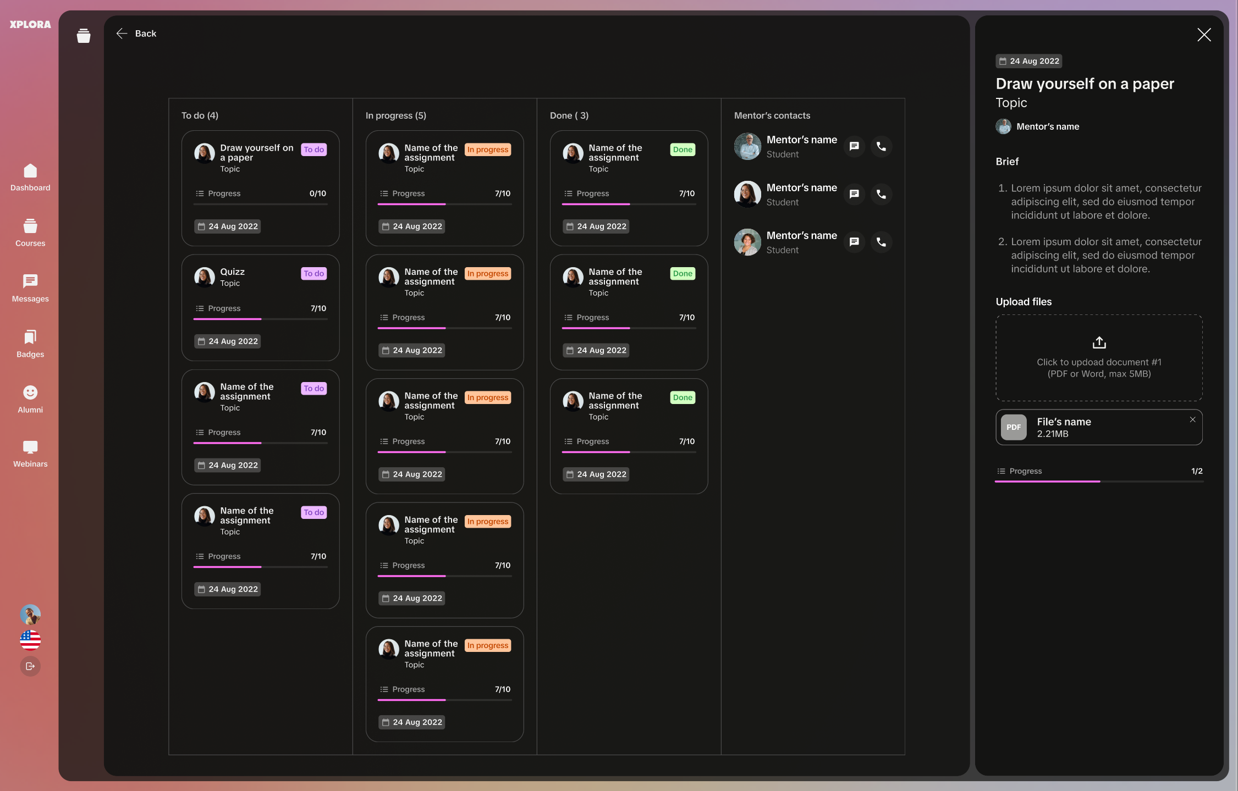Open the Alumni sidebar section
This screenshot has height=791, width=1238.
coord(30,400)
